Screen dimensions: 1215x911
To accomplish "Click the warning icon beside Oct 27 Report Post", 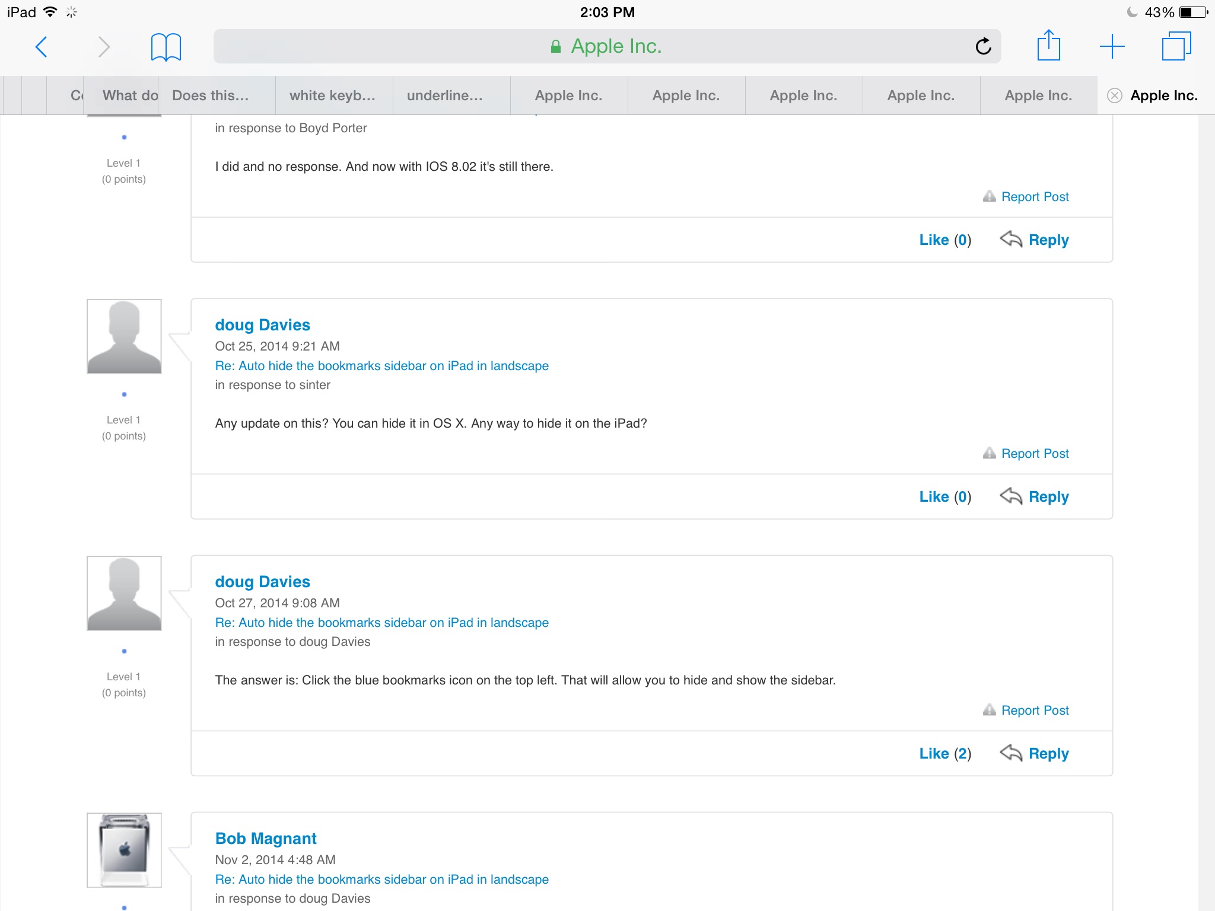I will (x=989, y=709).
